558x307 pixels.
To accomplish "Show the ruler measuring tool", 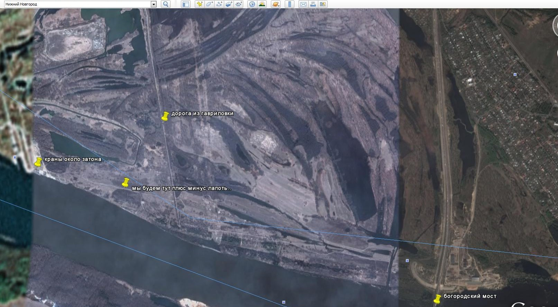I will pyautogui.click(x=290, y=4).
